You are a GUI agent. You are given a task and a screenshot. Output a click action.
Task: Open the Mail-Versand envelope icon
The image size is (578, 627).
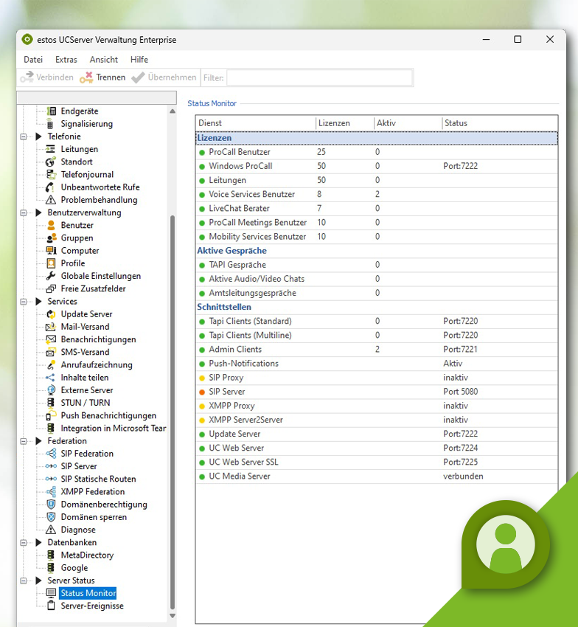pos(51,327)
